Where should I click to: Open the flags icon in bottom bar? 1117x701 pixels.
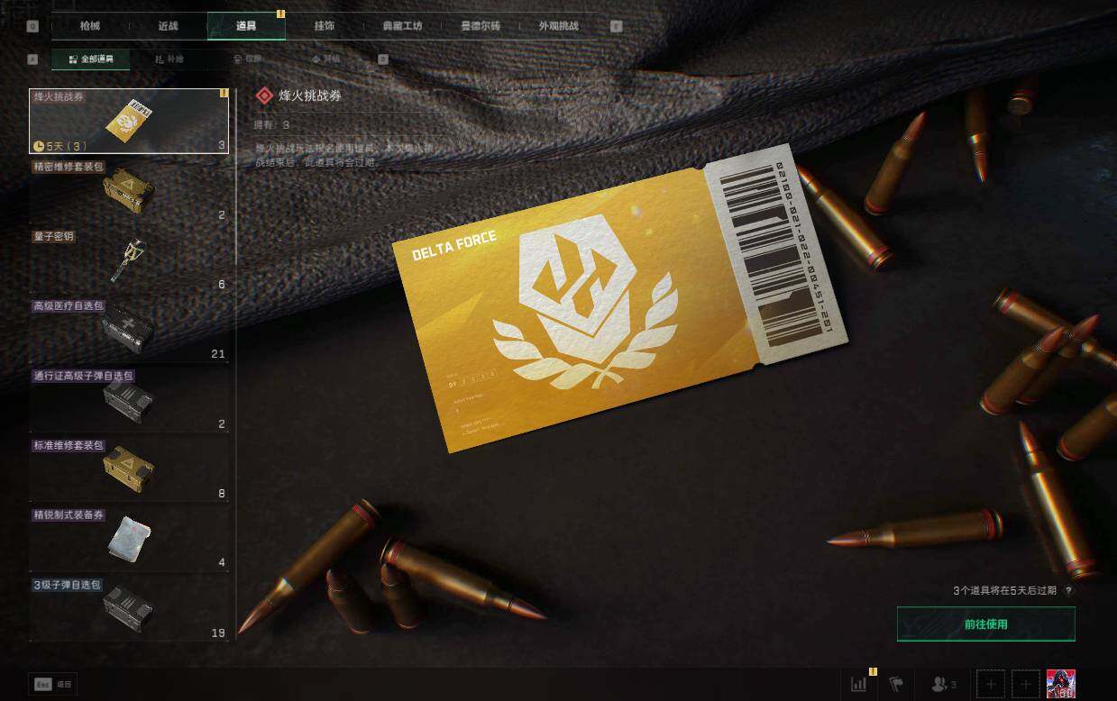(x=896, y=684)
